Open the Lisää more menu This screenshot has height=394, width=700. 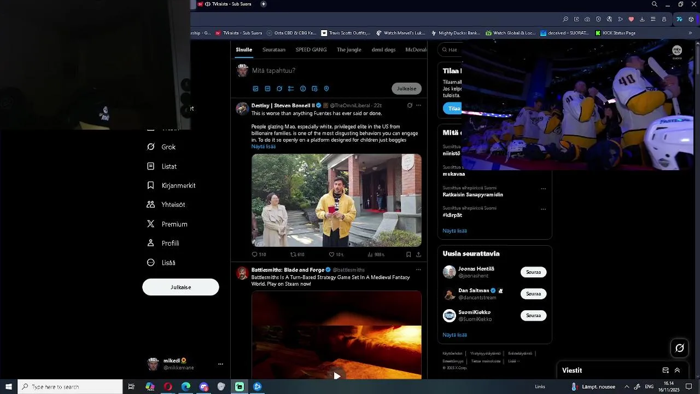point(161,263)
